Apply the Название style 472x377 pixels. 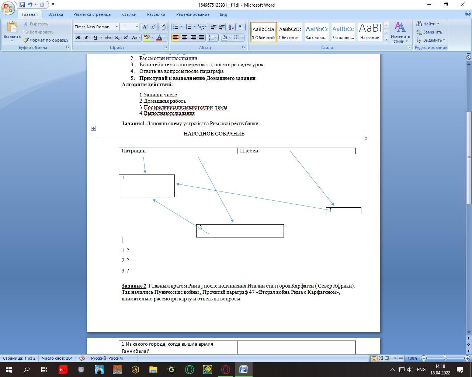click(369, 32)
